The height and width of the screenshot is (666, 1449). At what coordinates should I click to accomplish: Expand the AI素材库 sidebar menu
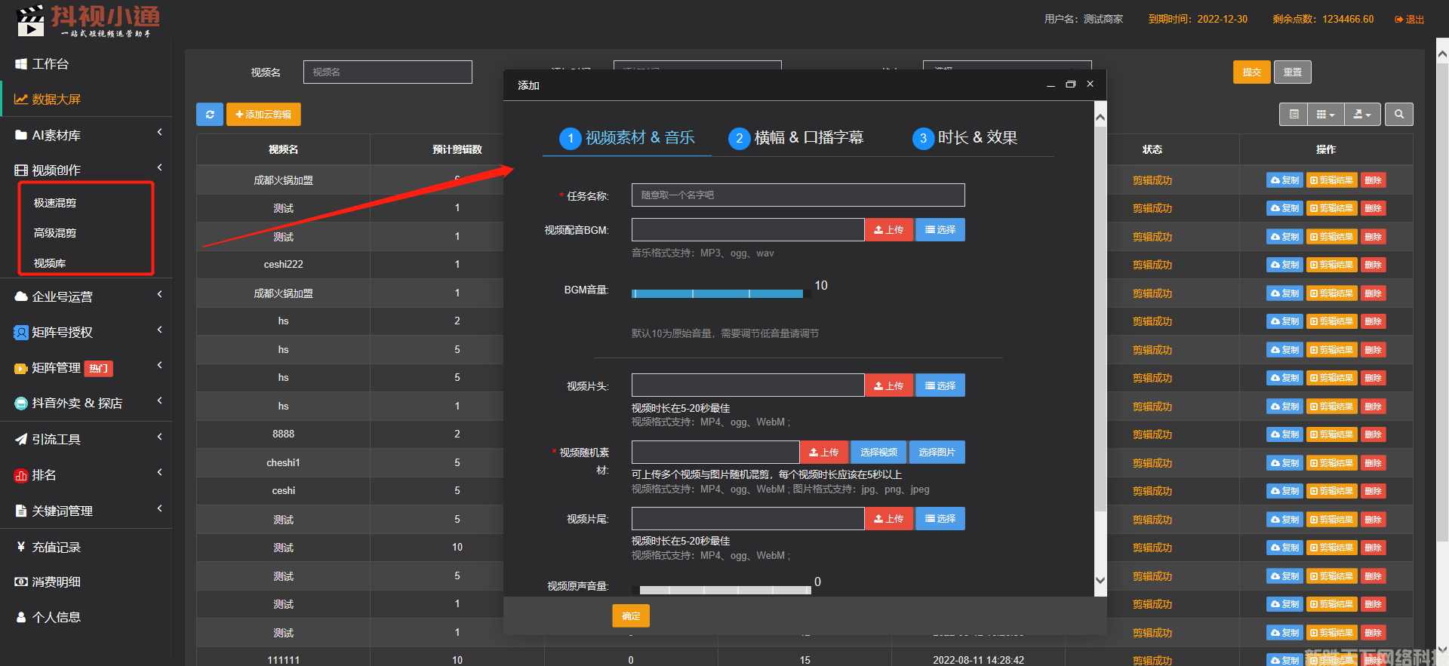tap(88, 135)
